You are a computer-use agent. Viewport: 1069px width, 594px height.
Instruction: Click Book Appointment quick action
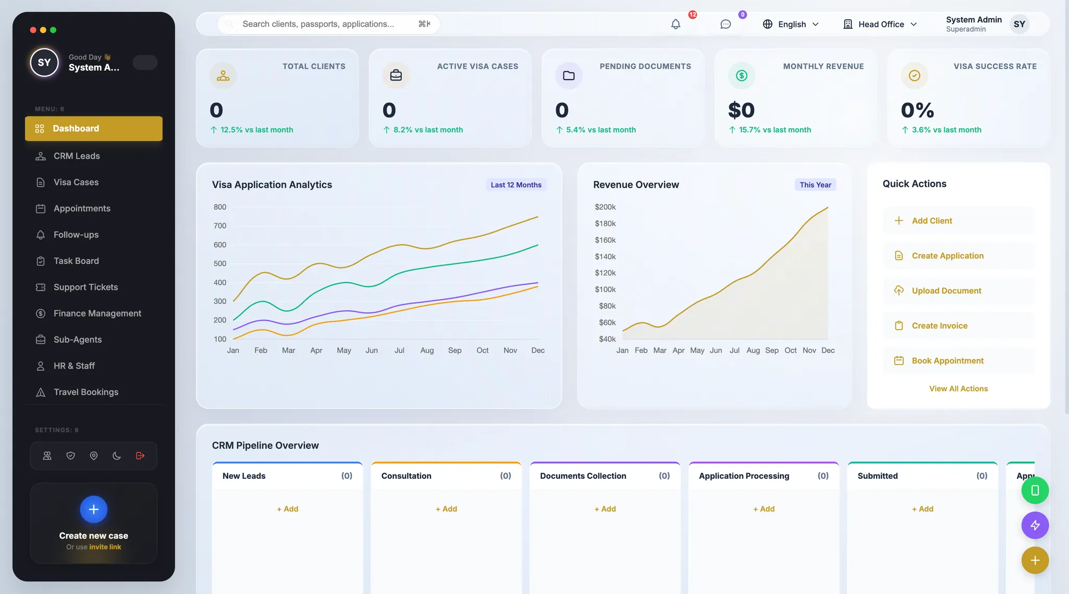click(958, 360)
